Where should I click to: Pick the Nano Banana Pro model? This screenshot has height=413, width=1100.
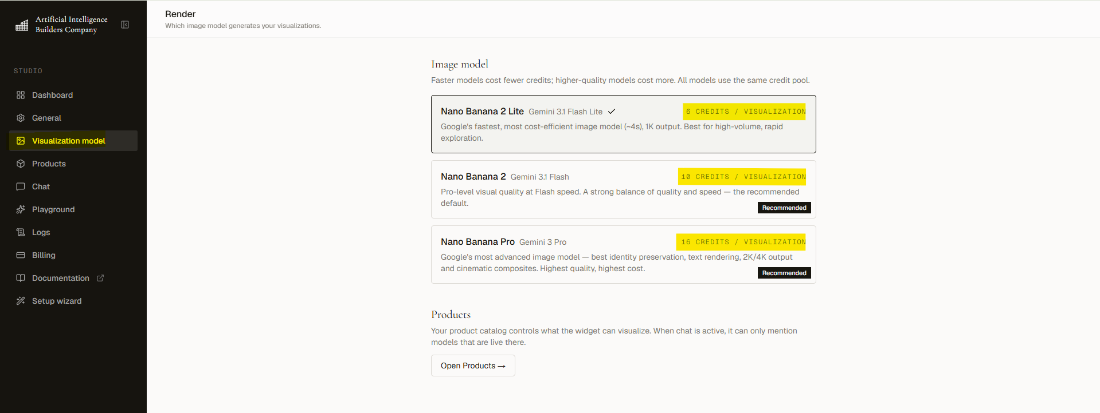(624, 255)
